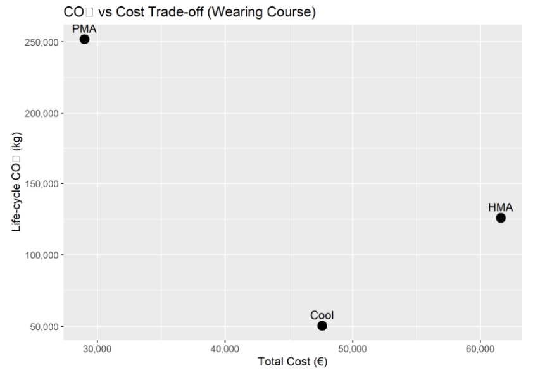Click the 150,000 y-axis tick label
The image size is (540, 380).
pos(41,184)
